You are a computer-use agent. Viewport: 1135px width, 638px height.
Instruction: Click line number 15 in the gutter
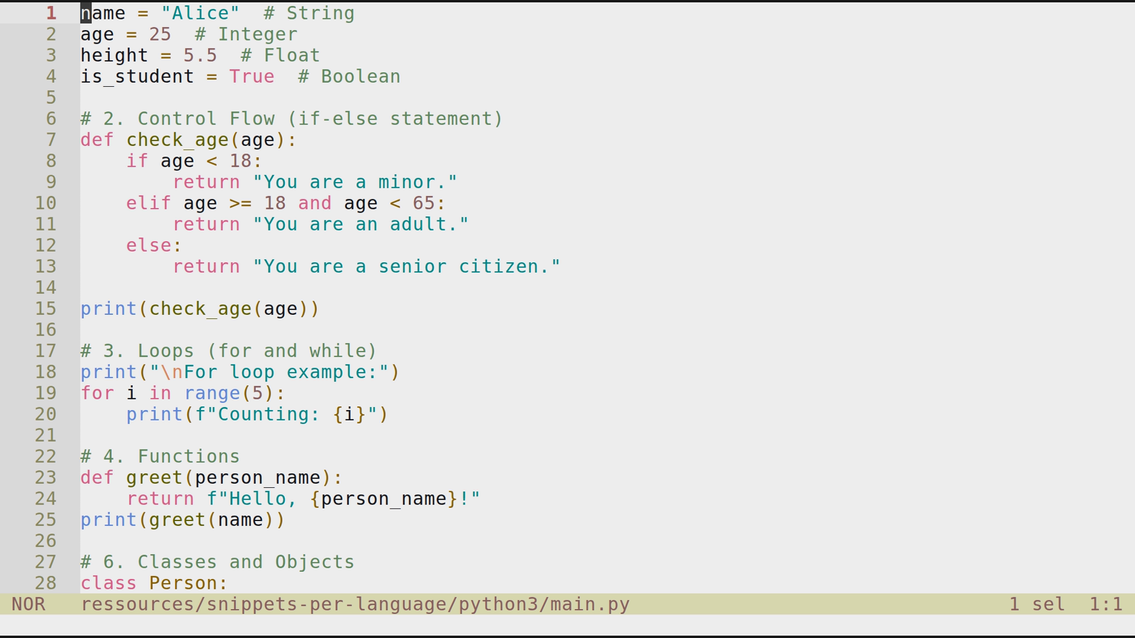coord(45,308)
